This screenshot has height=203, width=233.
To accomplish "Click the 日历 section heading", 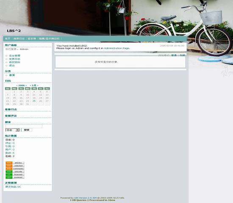I will [8, 81].
